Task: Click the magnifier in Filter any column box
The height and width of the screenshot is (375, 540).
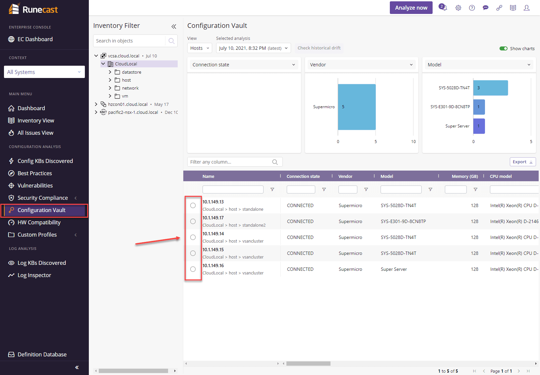Action: (275, 162)
